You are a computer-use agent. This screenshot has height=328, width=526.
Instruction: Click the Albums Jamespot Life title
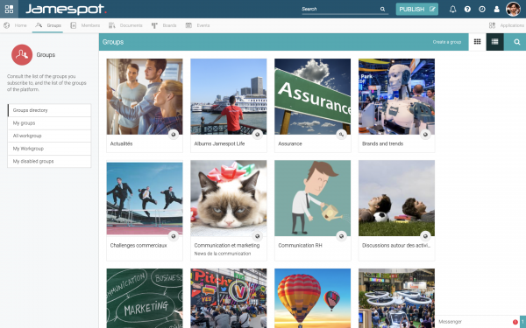click(x=219, y=143)
